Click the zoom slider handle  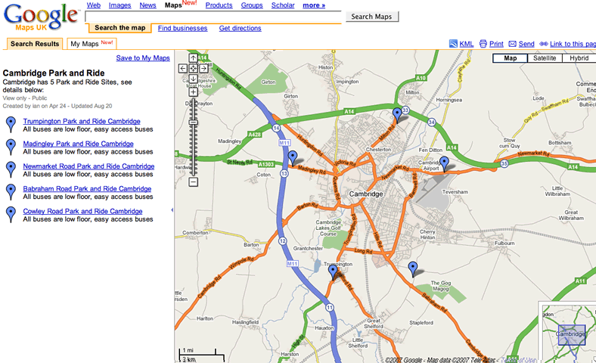tap(194, 123)
